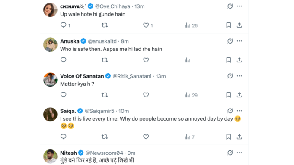Open @Ritik_Sanatani profile handle
Screen dimensions: 294x165
point(132,76)
